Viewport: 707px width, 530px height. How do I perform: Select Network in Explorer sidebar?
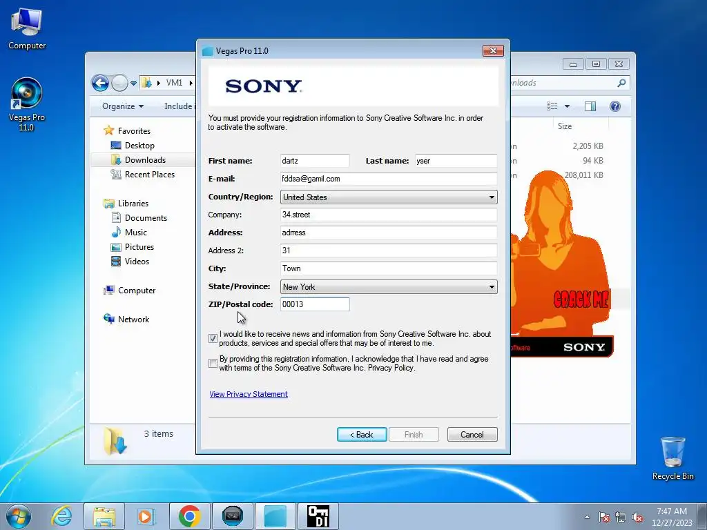point(133,319)
